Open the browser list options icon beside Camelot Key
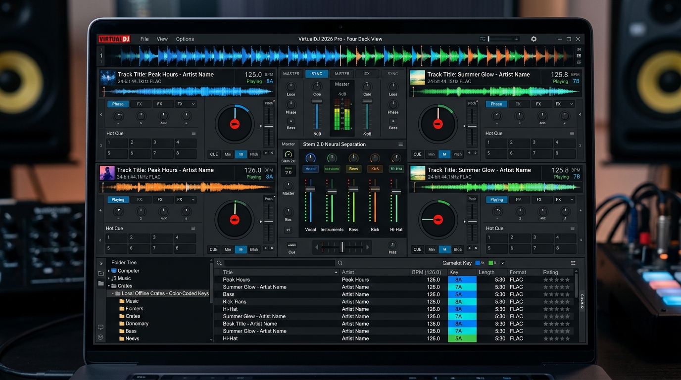This screenshot has height=380, width=681. pos(573,263)
